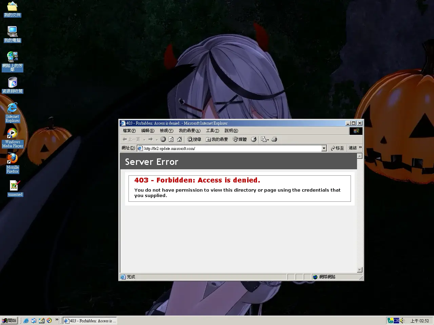Click the 'You do not have permission' message
434x325 pixels.
coord(237,193)
